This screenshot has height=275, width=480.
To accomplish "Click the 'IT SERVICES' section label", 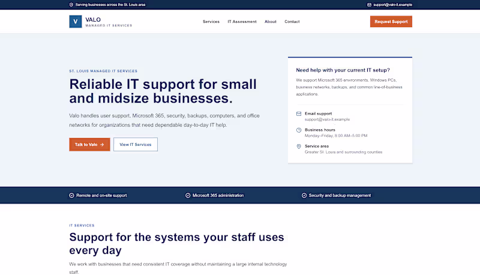I will [82, 225].
